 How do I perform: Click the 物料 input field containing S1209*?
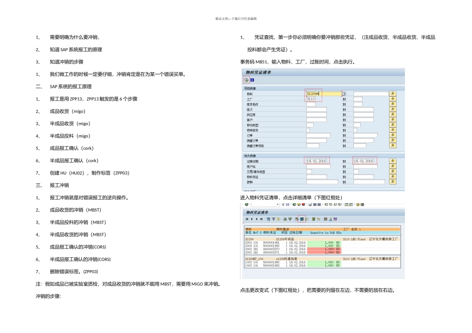coord(324,94)
